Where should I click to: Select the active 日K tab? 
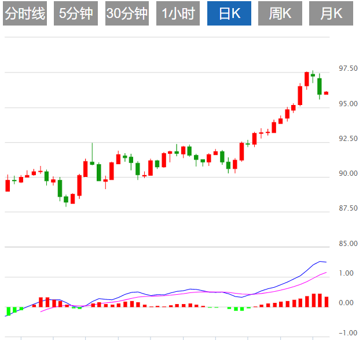click(228, 14)
